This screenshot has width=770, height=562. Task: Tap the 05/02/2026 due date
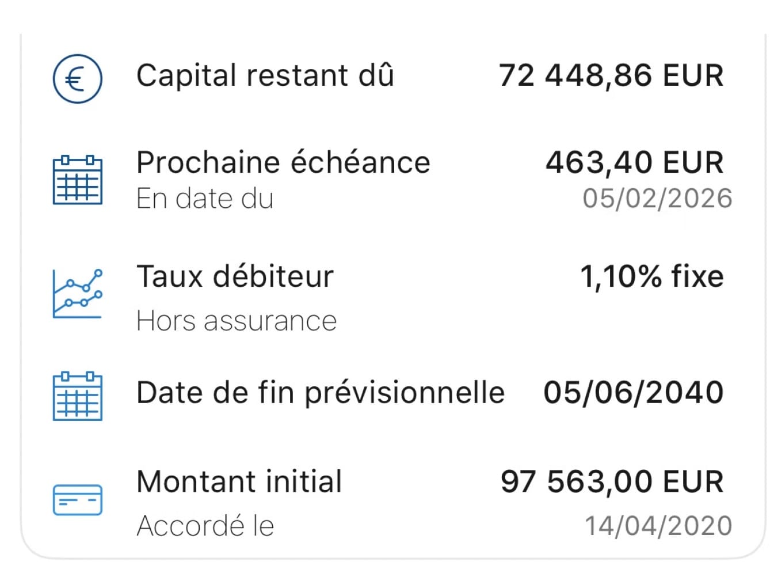tap(657, 199)
